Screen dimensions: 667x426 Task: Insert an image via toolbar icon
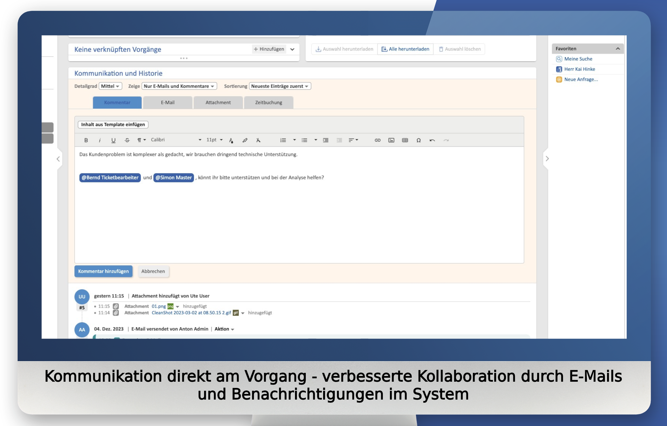pos(391,140)
